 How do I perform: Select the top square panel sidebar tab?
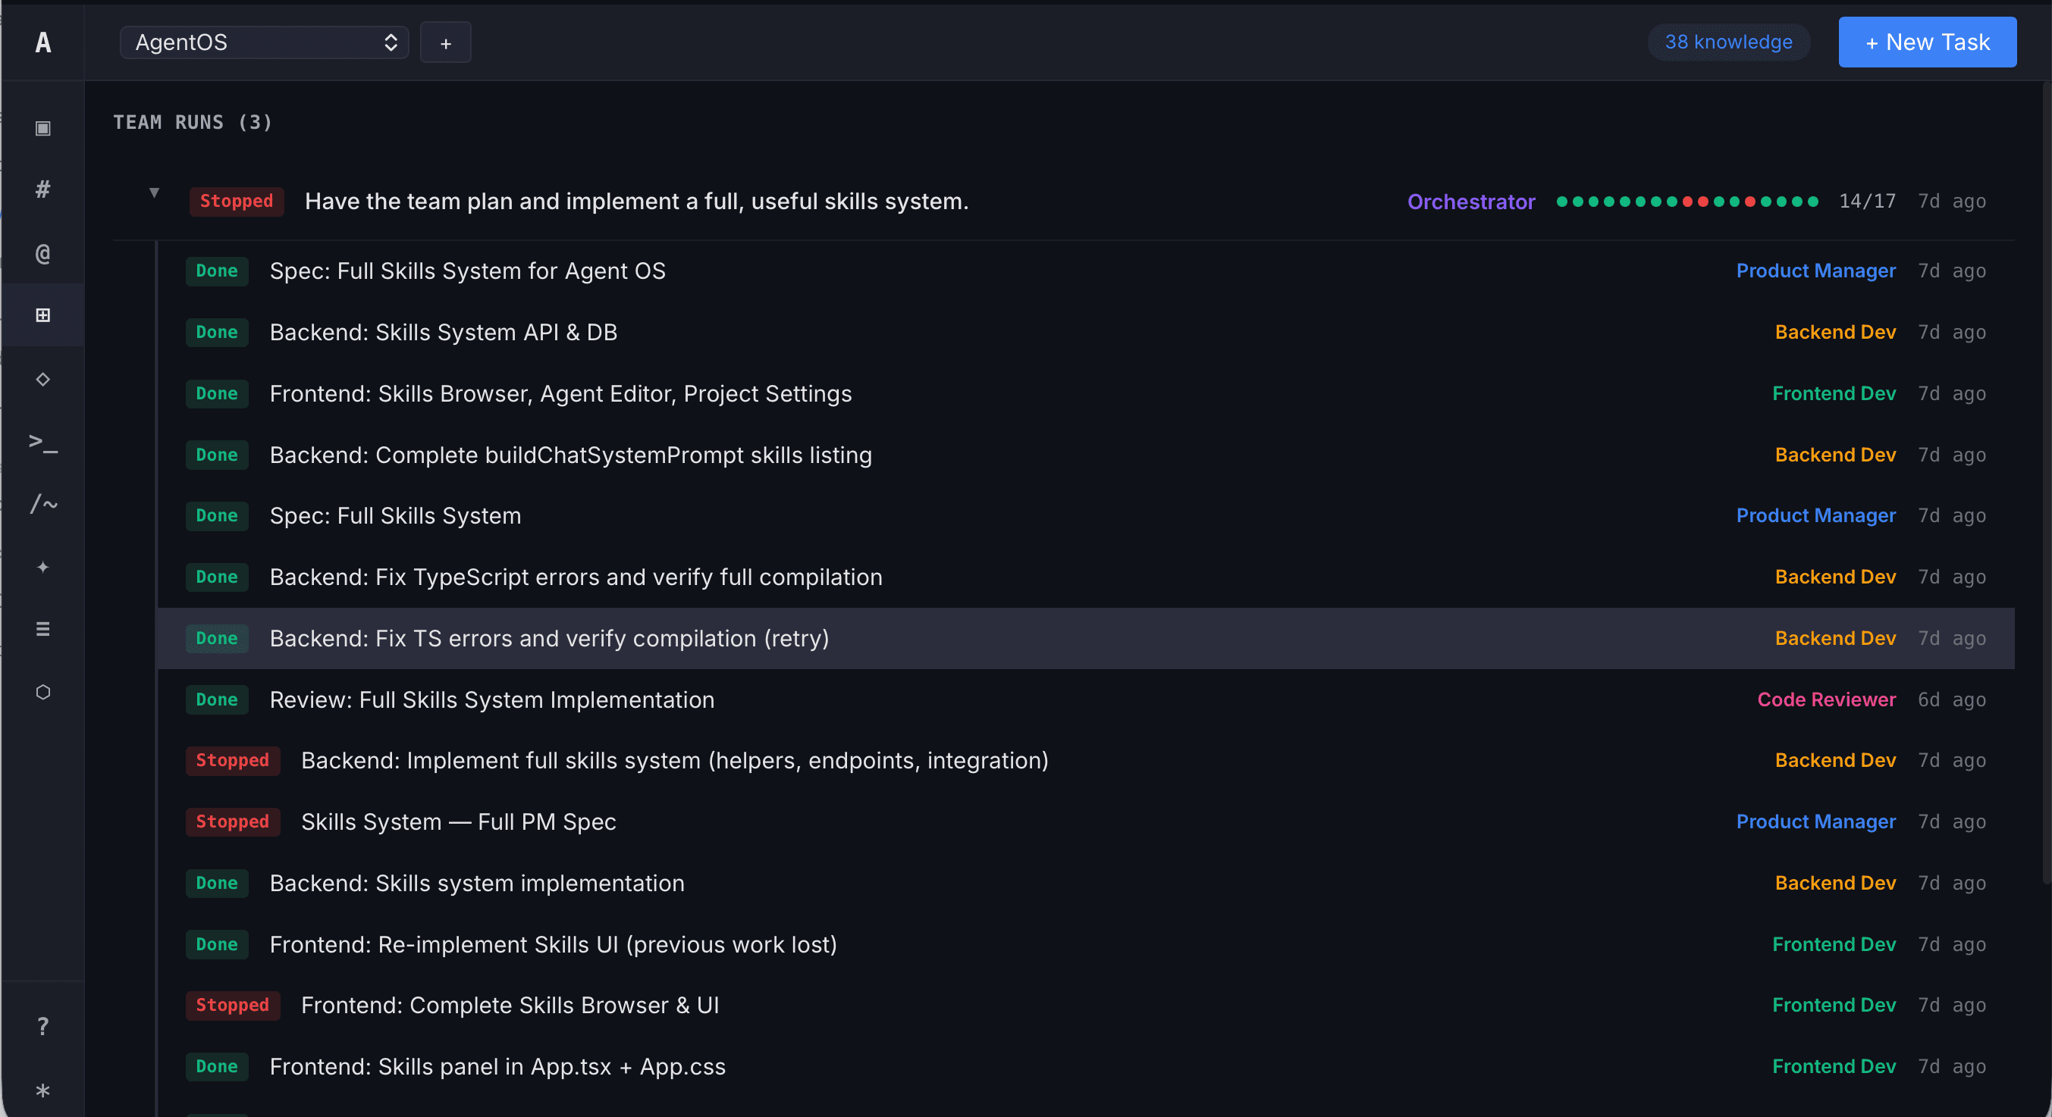pos(43,128)
